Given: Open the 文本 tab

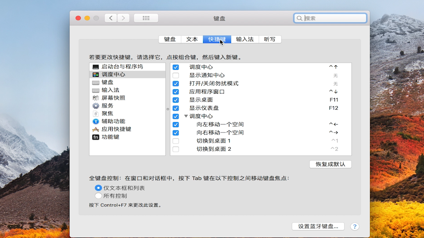Looking at the screenshot, I should tap(192, 39).
